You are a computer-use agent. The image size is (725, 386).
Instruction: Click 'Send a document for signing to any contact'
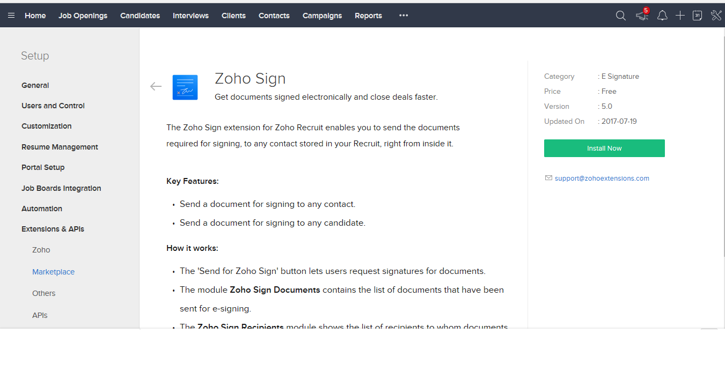[267, 204]
